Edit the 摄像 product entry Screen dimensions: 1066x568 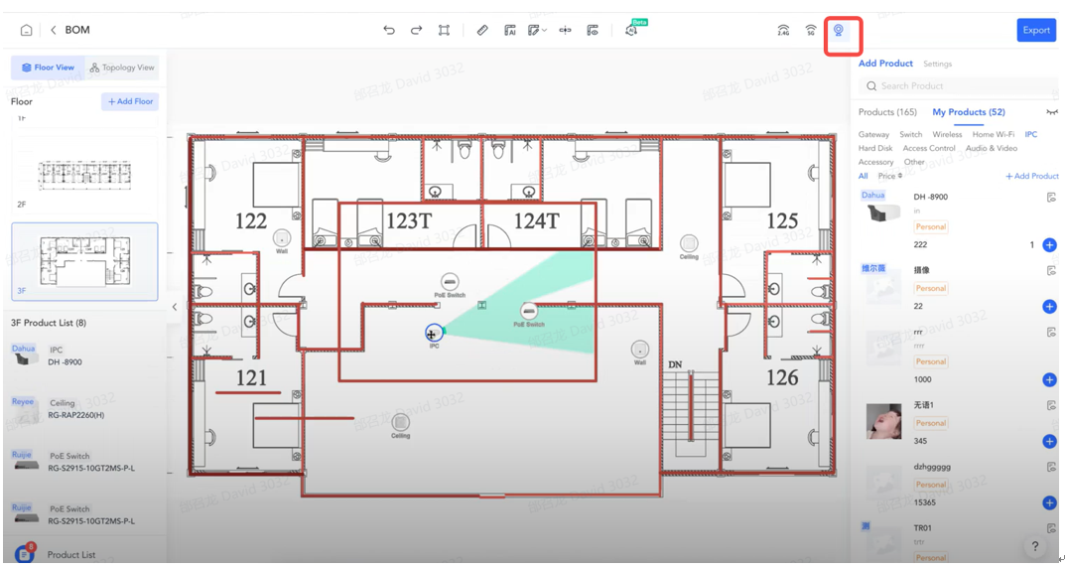pos(1051,271)
